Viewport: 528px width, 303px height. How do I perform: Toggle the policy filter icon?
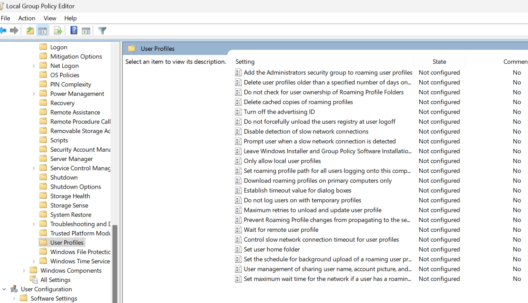click(102, 30)
